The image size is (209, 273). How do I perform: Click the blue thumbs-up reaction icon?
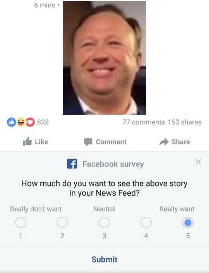pos(12,122)
